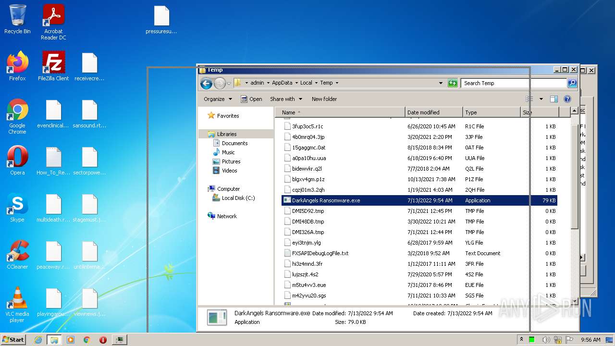Select the receivecre... desktop file
Viewport: 615px width, 346px height.
[x=89, y=66]
